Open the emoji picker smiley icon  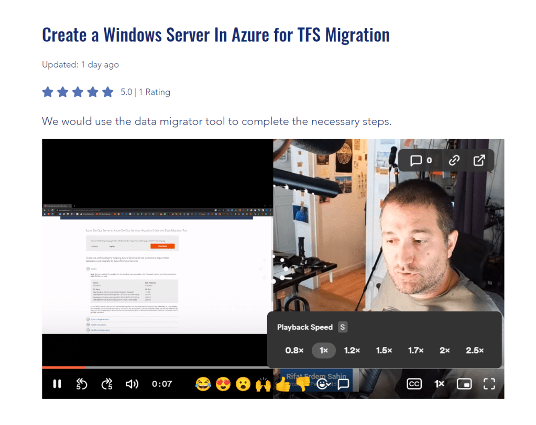[323, 384]
